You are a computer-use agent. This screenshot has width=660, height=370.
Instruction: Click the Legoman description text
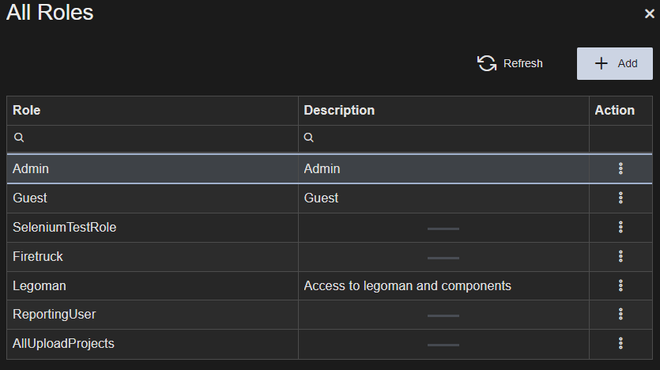[x=407, y=285]
